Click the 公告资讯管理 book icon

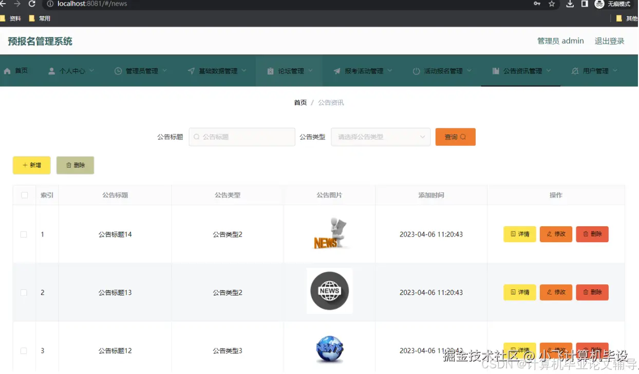(495, 71)
